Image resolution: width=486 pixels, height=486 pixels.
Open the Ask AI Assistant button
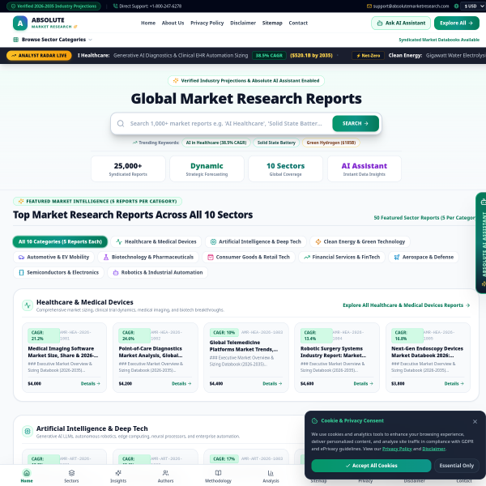pos(401,23)
